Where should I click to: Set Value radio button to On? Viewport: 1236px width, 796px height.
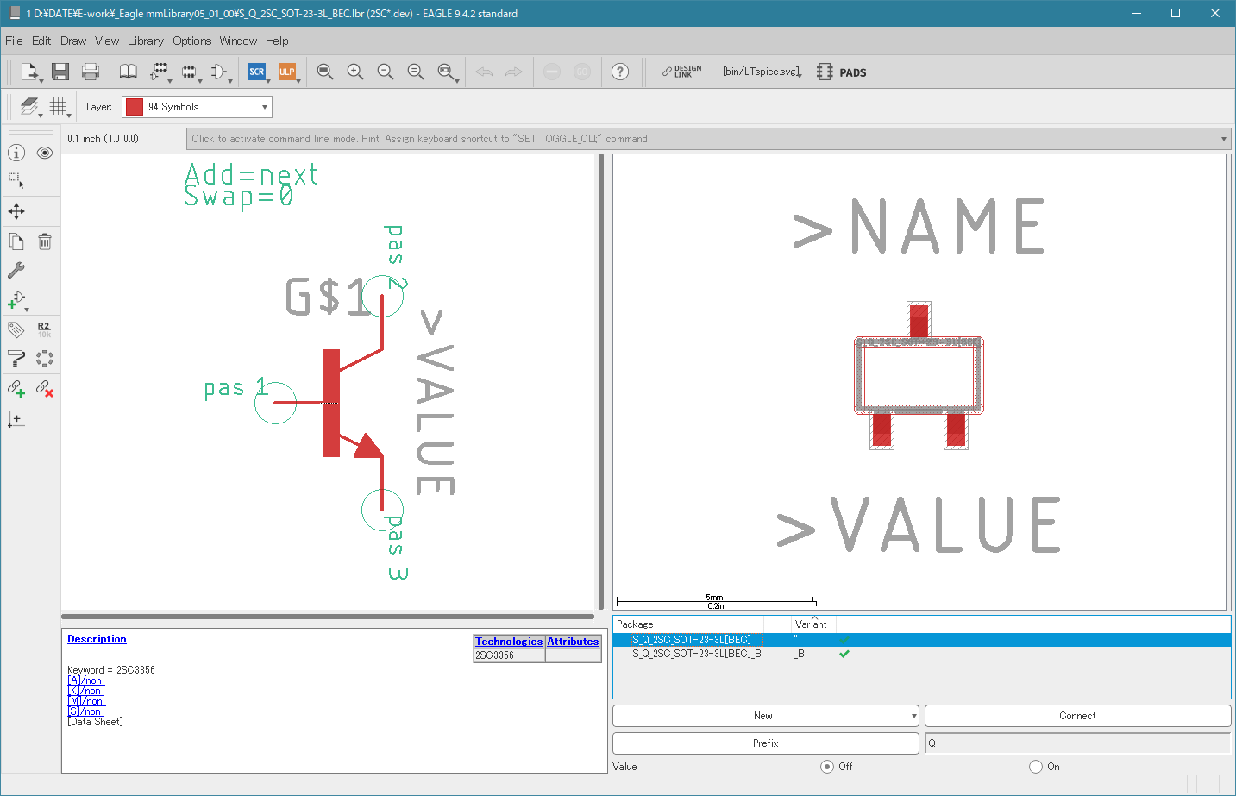click(1036, 766)
